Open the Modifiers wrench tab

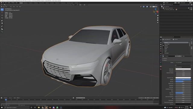point(161,56)
